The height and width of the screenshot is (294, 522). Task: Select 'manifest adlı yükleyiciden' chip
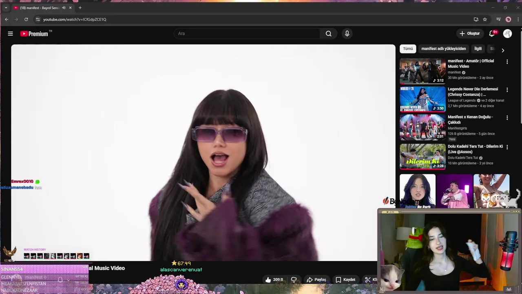[x=443, y=49]
